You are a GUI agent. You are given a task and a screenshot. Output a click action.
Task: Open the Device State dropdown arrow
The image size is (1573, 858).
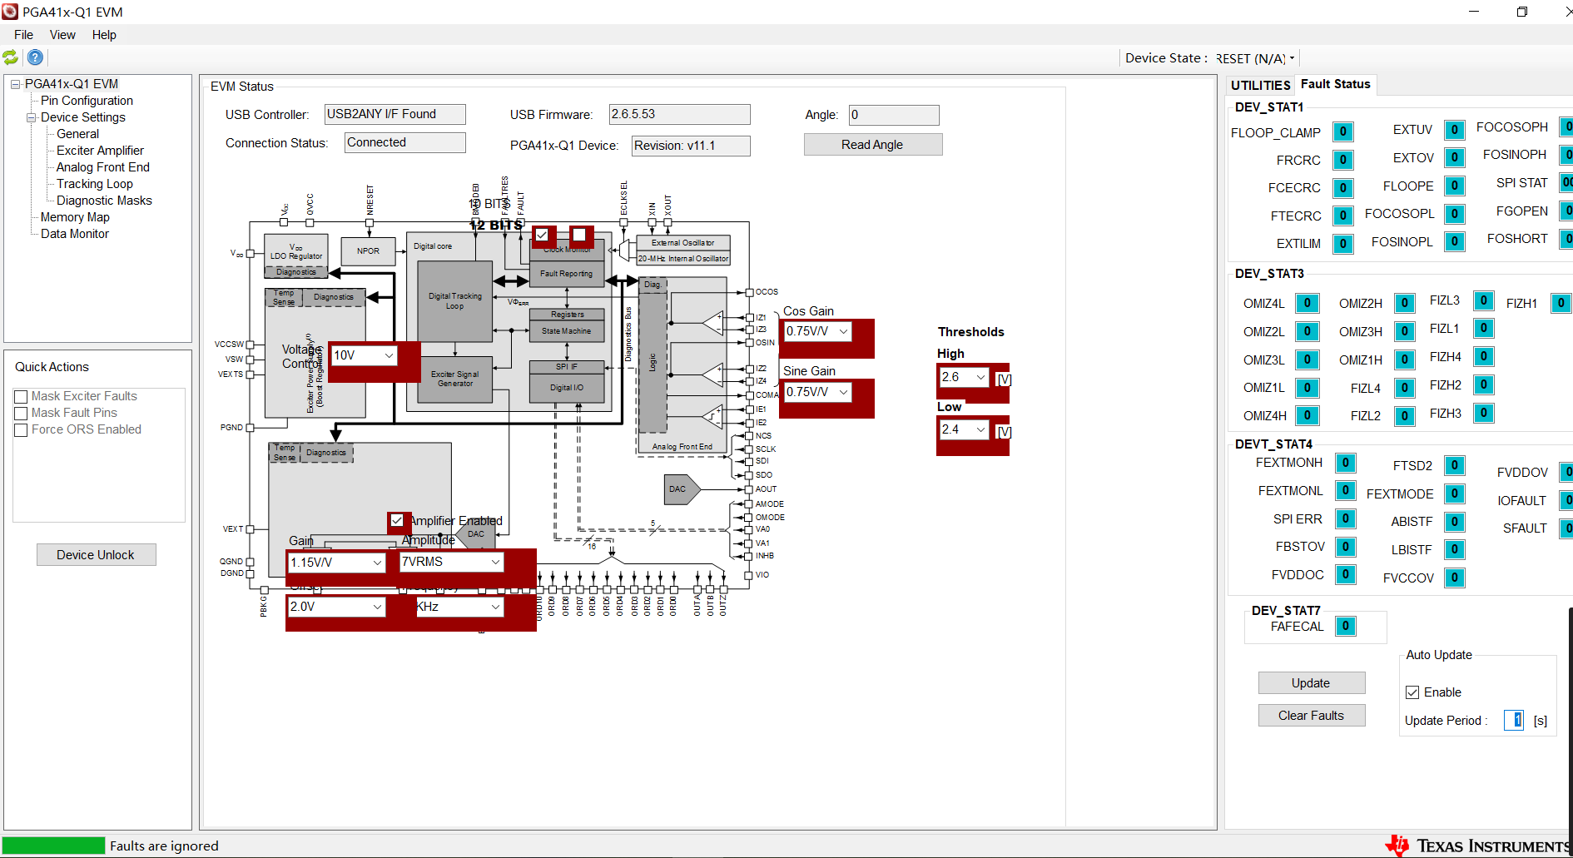[1292, 58]
